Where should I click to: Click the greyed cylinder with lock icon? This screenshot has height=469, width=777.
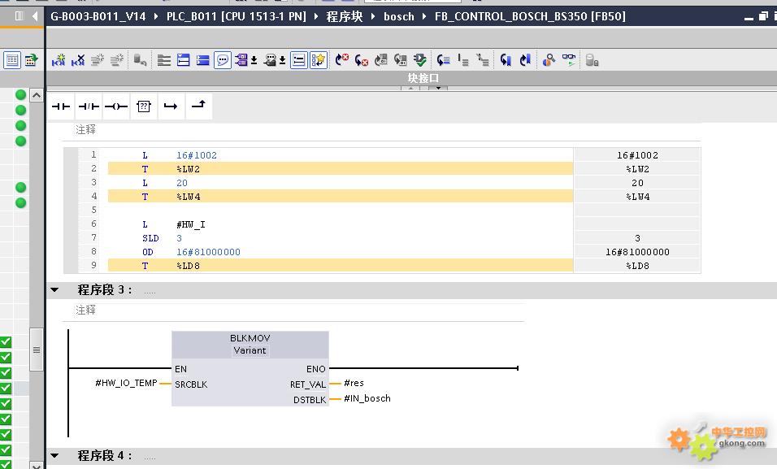tap(593, 60)
